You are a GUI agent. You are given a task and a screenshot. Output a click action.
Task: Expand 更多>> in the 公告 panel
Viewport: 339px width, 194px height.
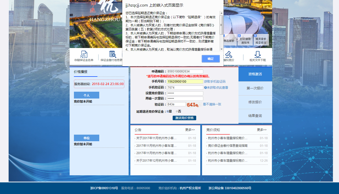click(x=190, y=130)
